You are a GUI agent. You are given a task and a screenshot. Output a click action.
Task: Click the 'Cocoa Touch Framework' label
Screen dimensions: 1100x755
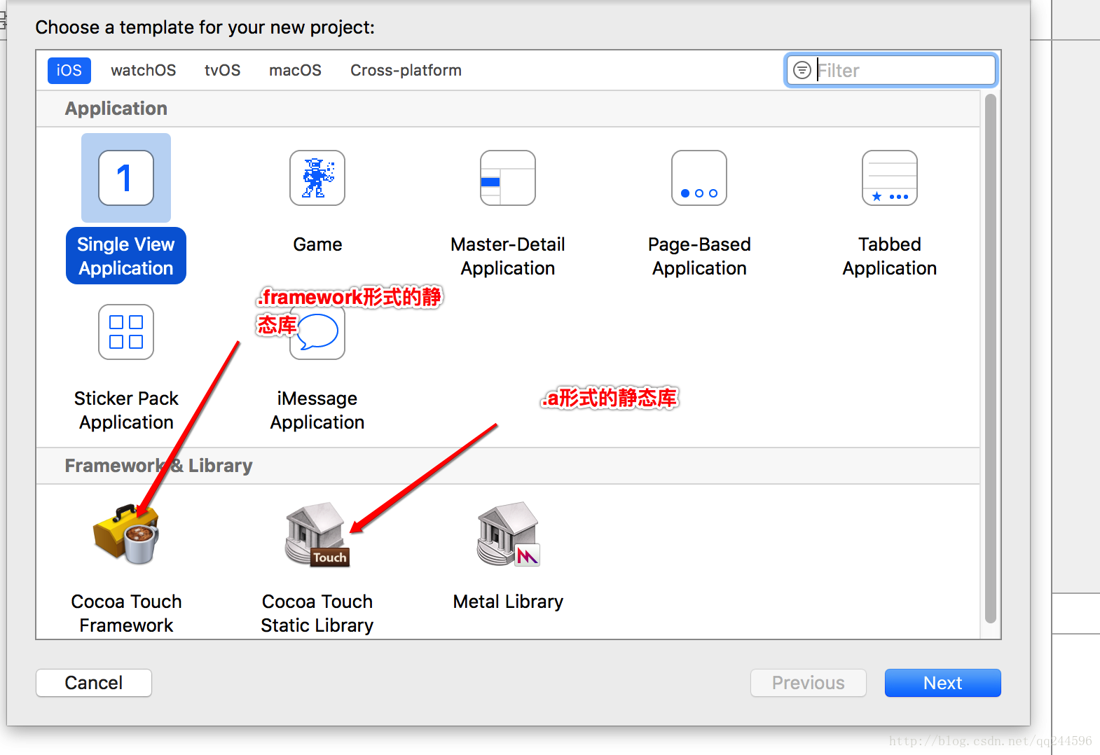[126, 614]
